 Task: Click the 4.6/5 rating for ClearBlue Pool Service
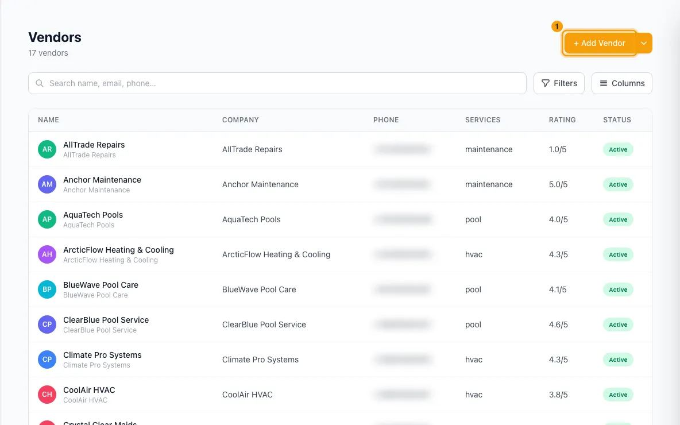pos(558,325)
